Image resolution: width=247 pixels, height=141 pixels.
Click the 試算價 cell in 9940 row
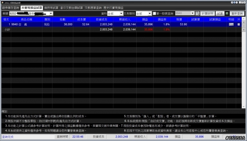pos(196,25)
